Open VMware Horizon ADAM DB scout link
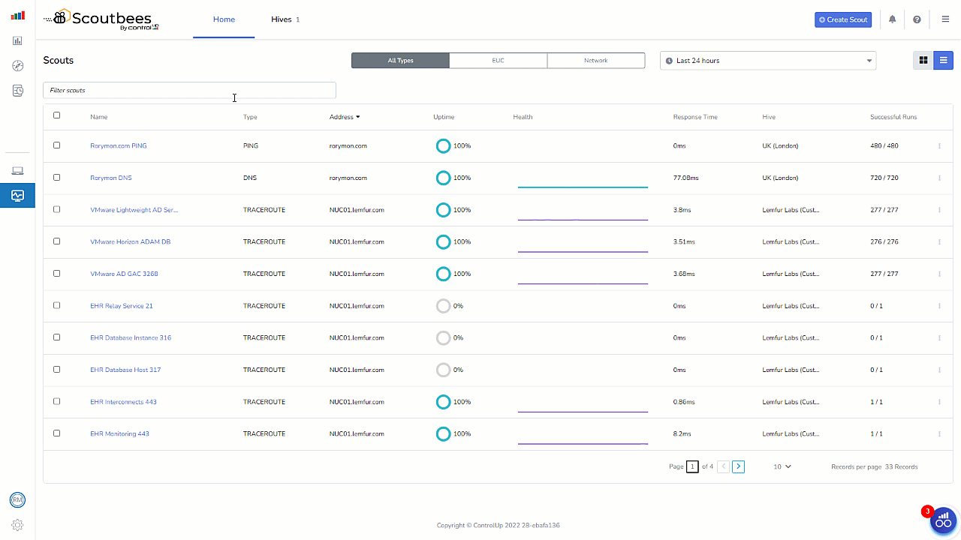961x540 pixels. [x=125, y=242]
